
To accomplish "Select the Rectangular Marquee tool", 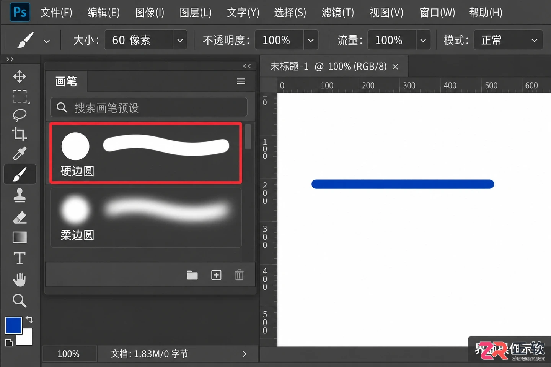I will click(20, 96).
